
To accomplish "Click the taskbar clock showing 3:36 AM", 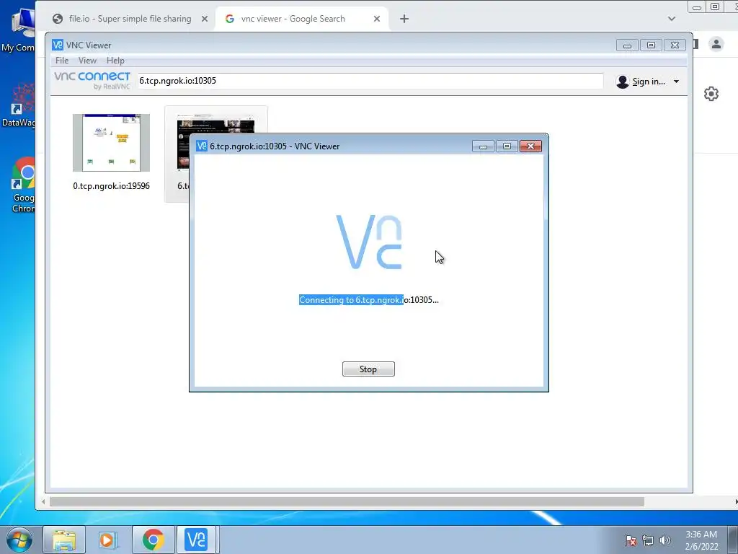I will (701, 540).
